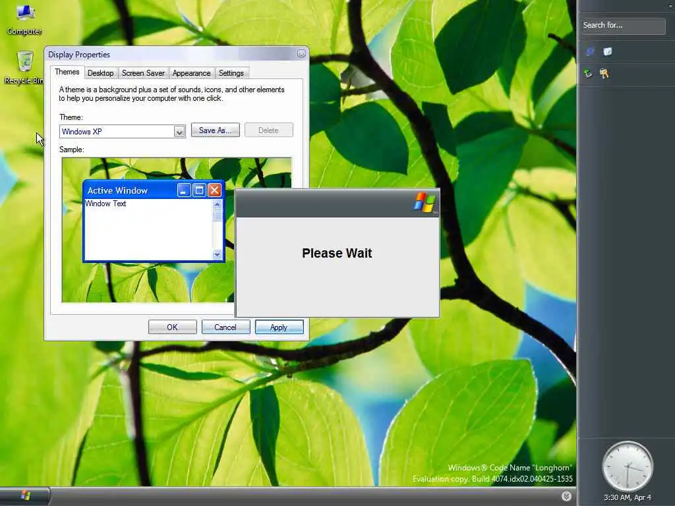Click maximize icon in Active Window sample
The height and width of the screenshot is (506, 675).
[x=199, y=190]
